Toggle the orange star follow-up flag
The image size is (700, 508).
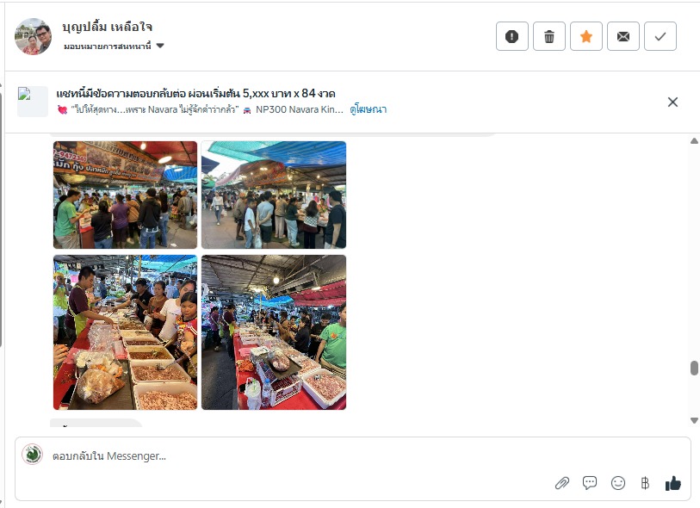tap(586, 36)
